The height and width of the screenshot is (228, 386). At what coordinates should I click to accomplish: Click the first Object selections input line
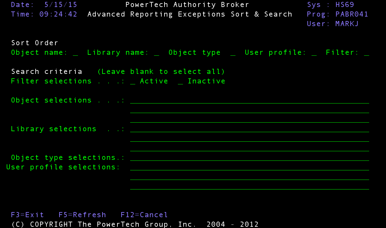point(249,100)
